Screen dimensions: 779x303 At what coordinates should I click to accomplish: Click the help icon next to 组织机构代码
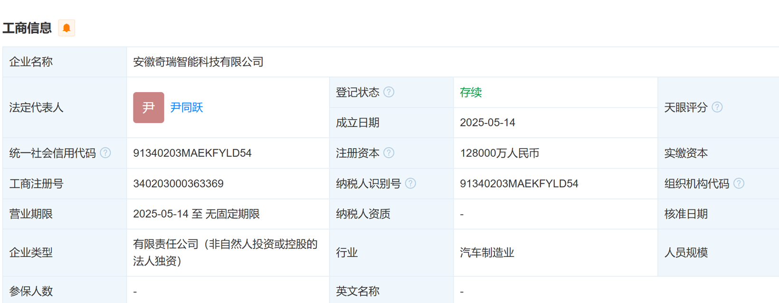739,183
